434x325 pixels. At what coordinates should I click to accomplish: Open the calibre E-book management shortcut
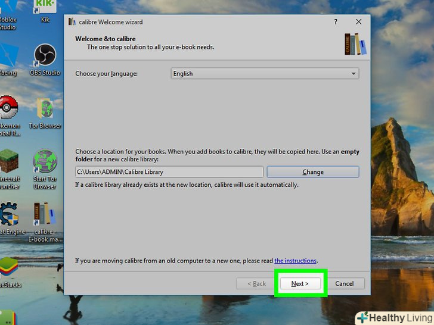(45, 222)
